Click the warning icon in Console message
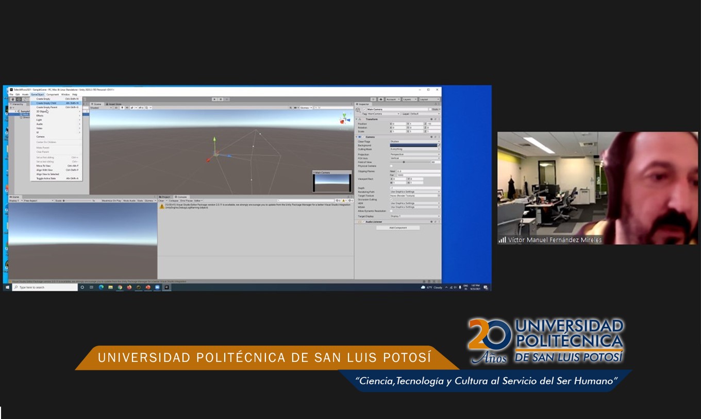 point(162,206)
